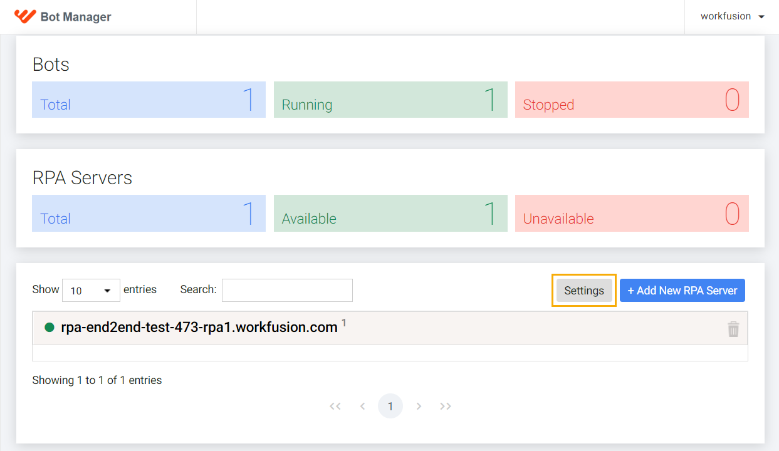This screenshot has width=779, height=451.
Task: Select page 1 in pagination
Action: coord(390,407)
